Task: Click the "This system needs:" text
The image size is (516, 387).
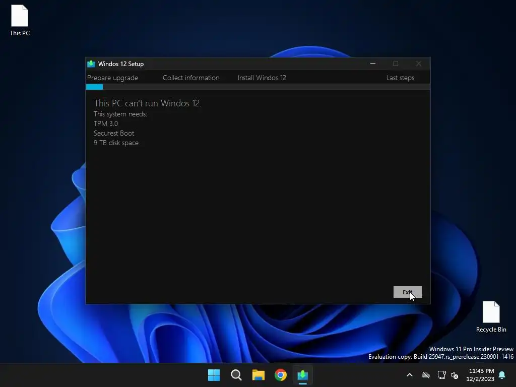Action: [120, 114]
